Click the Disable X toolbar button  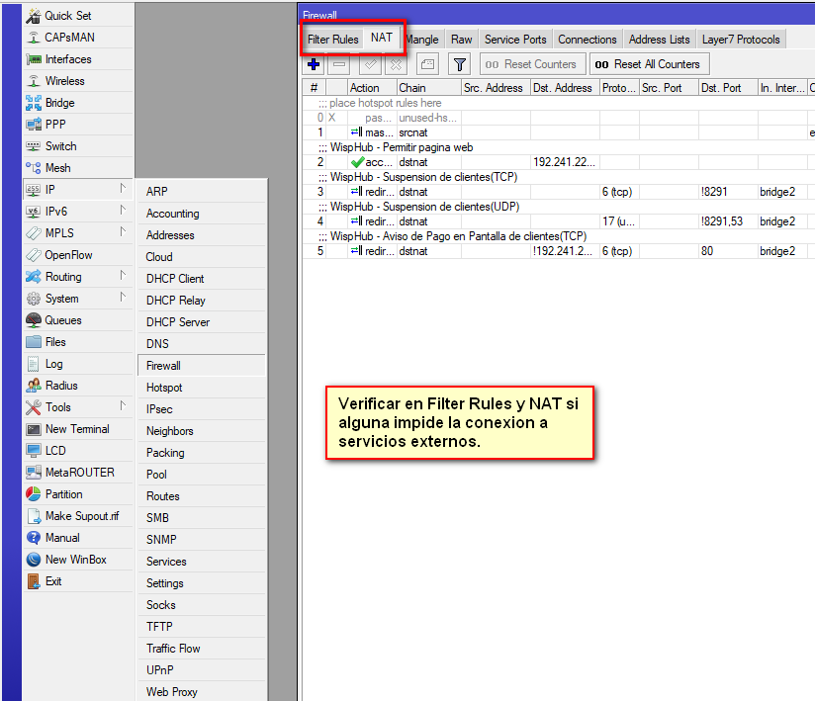(395, 64)
